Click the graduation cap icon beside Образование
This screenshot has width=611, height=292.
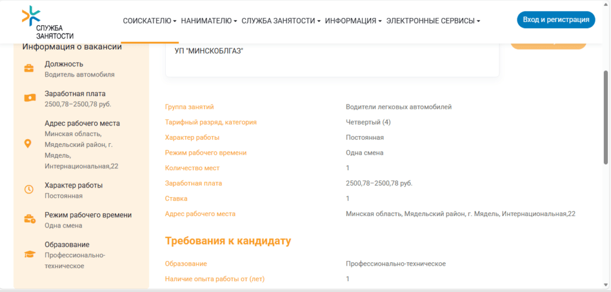[x=29, y=254]
